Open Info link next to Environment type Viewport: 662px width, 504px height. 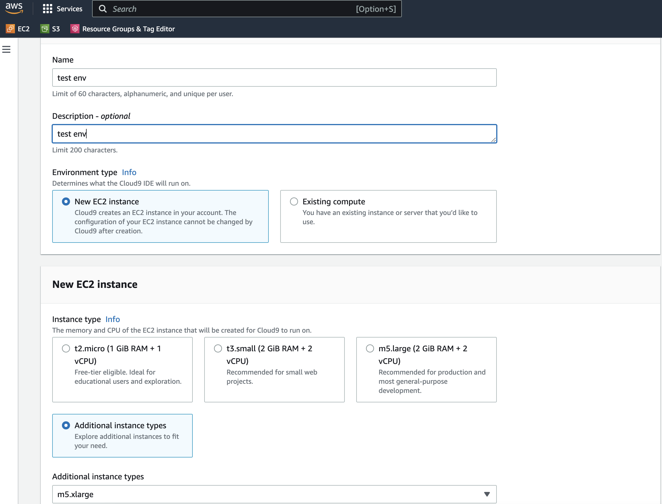point(129,172)
